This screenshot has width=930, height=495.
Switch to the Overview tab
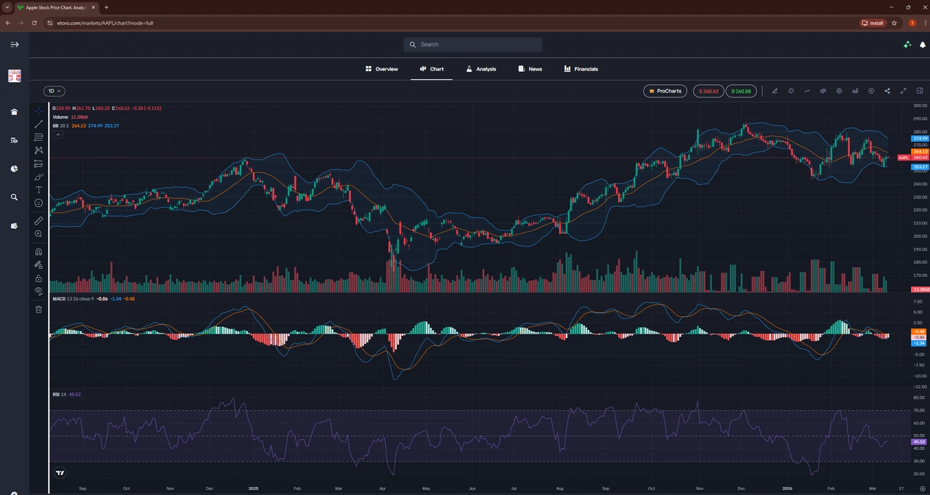point(381,69)
